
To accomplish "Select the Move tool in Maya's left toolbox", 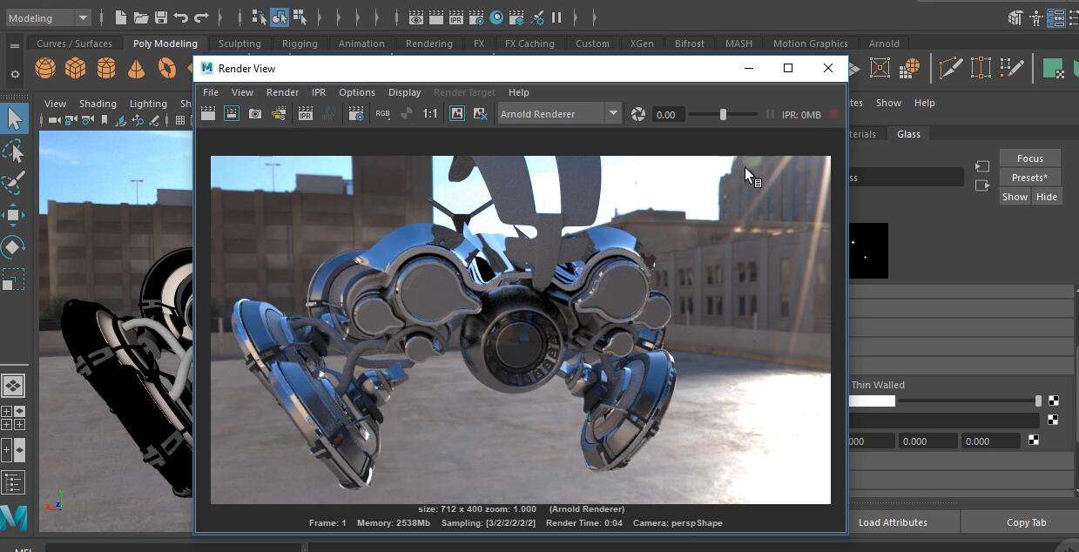I will pyautogui.click(x=13, y=214).
